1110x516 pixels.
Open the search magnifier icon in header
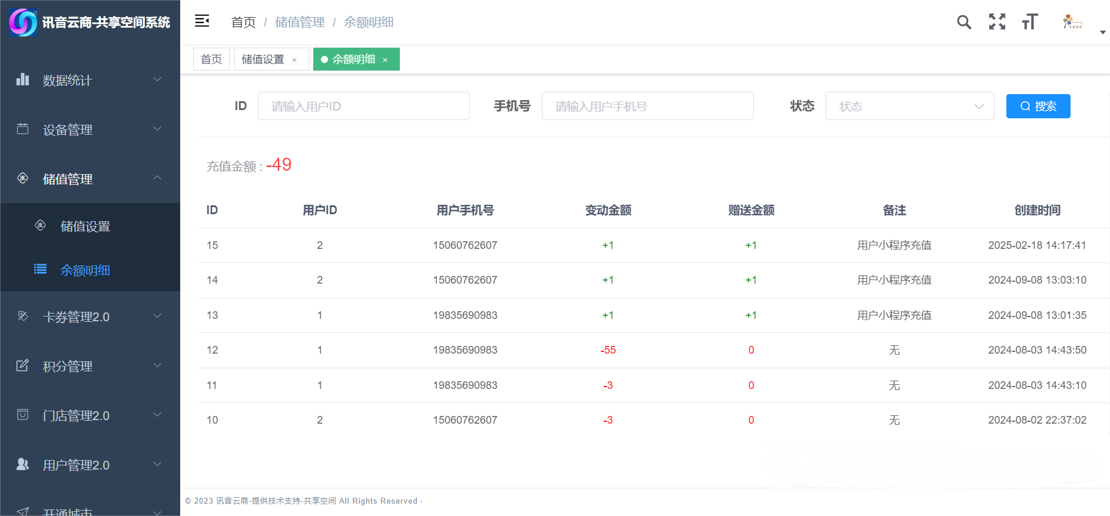[x=964, y=22]
